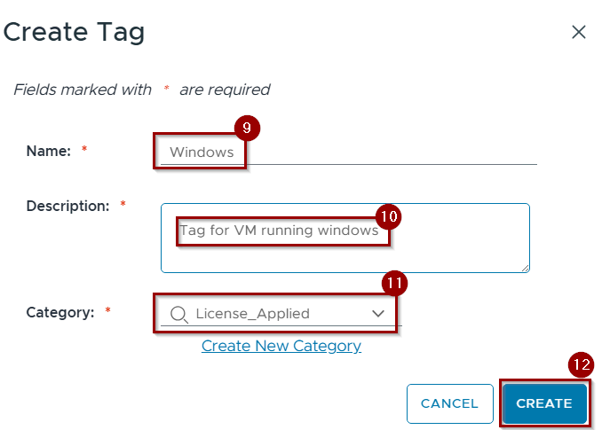Click the Create Tag dialog title
This screenshot has height=430, width=602.
[x=74, y=34]
